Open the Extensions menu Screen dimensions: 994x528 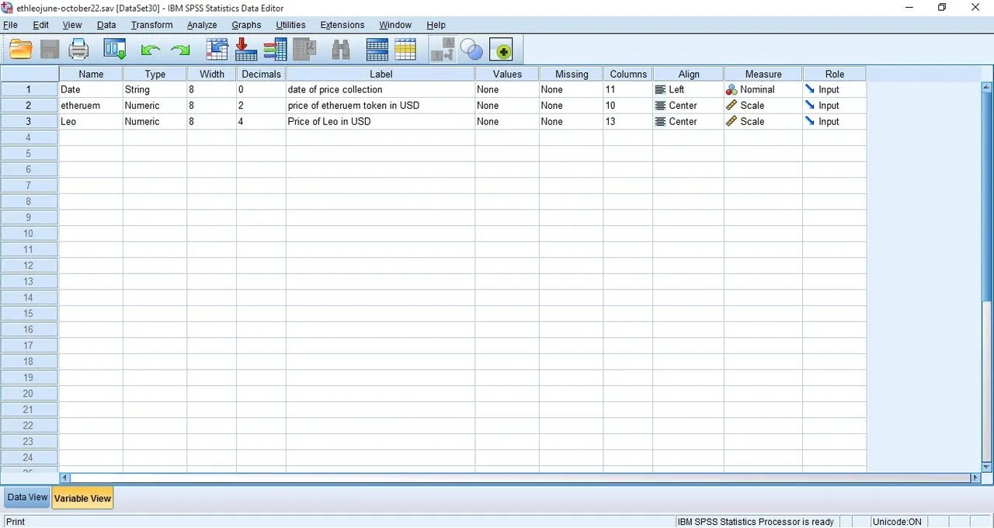point(342,25)
